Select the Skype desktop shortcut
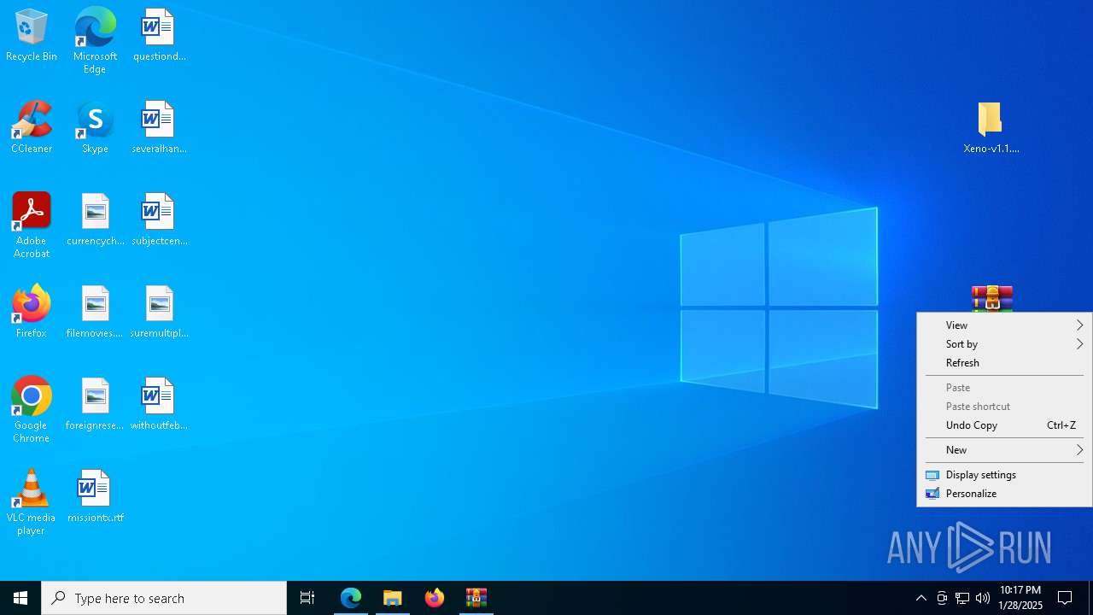 (x=95, y=128)
